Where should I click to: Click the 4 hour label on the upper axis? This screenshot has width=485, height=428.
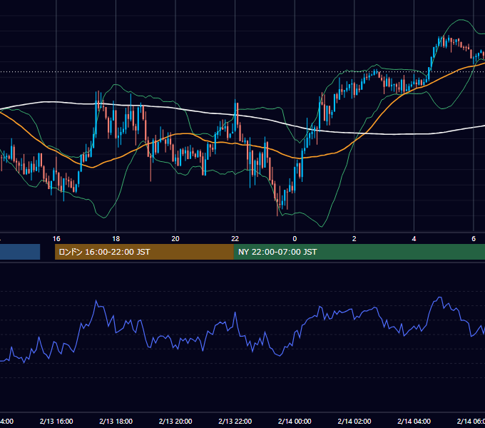[x=414, y=239]
